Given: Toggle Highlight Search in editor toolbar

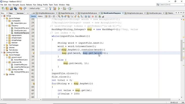Looking at the screenshot, I should point(68,16).
